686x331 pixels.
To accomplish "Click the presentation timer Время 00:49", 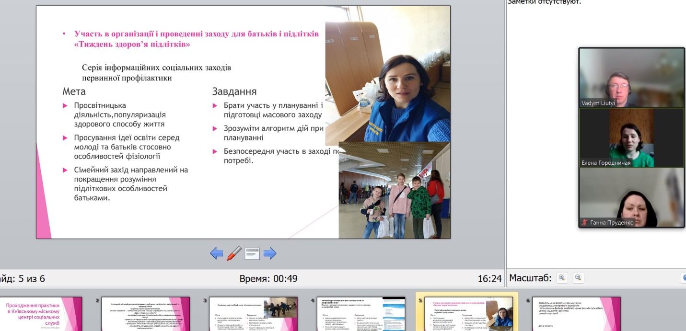I will click(268, 279).
